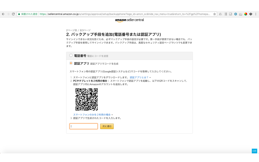Screen dimensions: 259x162
Task: Click the heading 2. バックアップ手段を追加
Action: pos(114,34)
